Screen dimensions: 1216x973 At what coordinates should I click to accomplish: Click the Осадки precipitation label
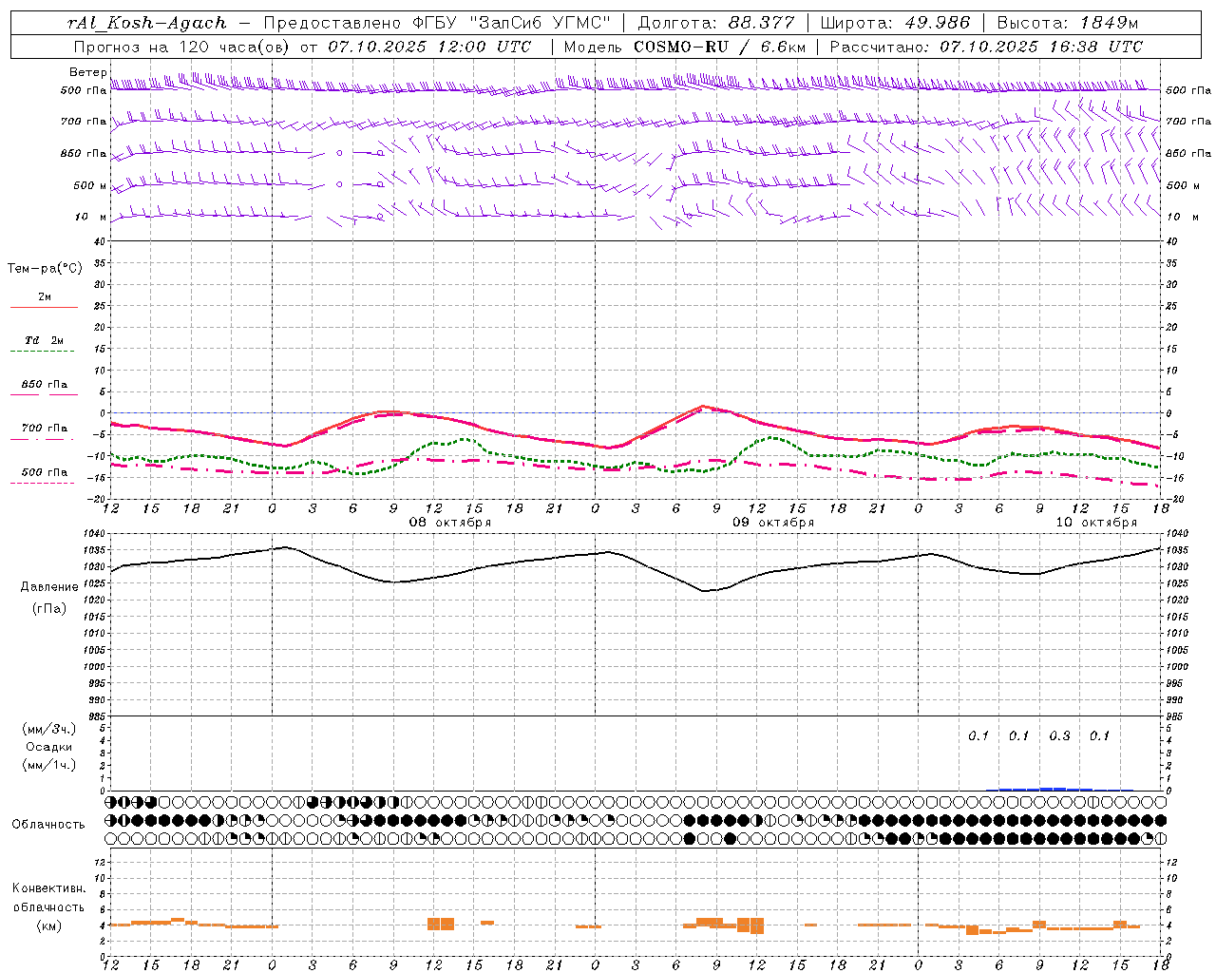[x=48, y=747]
